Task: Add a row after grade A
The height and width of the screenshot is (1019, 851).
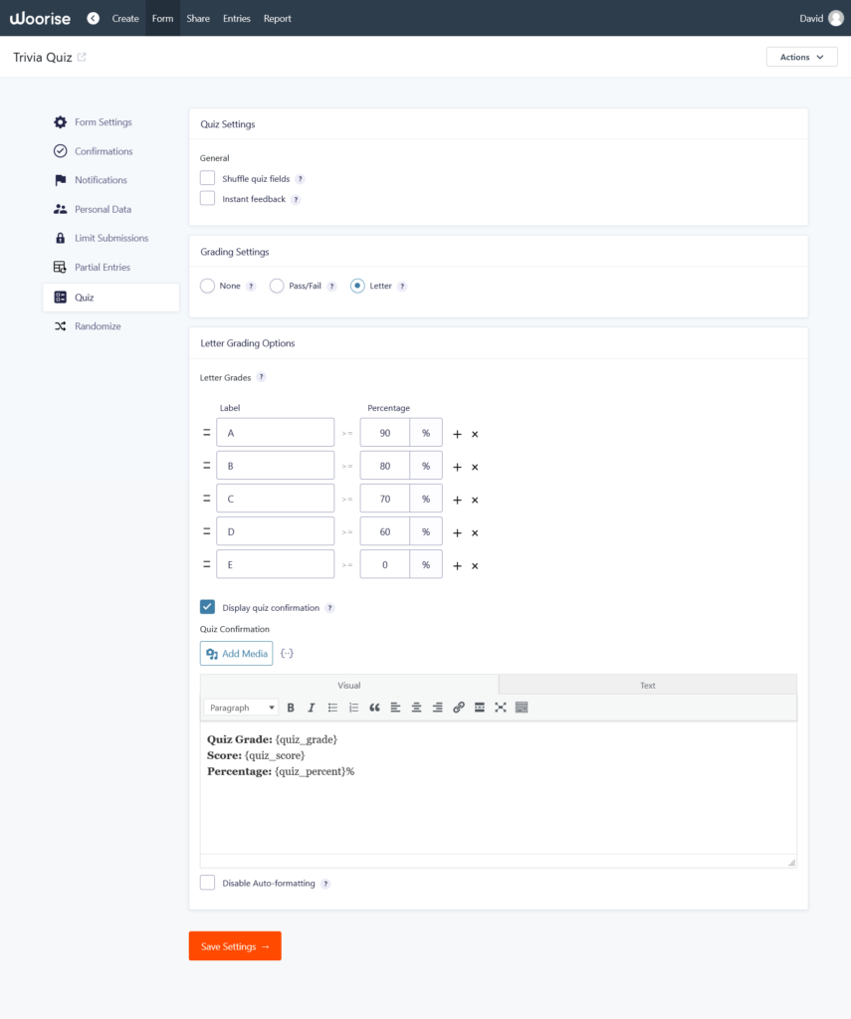Action: [x=457, y=434]
